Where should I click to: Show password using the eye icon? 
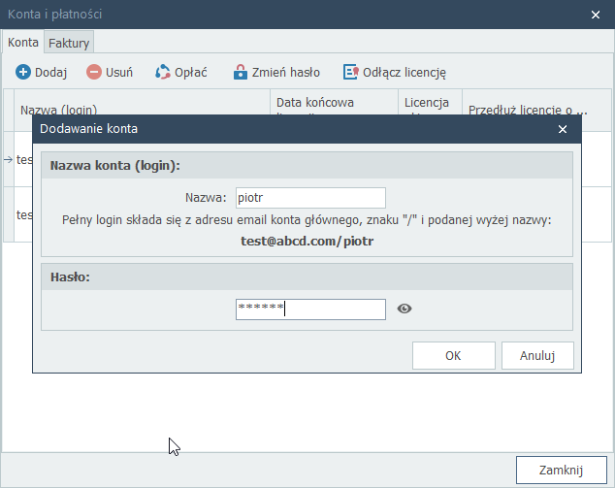click(405, 309)
